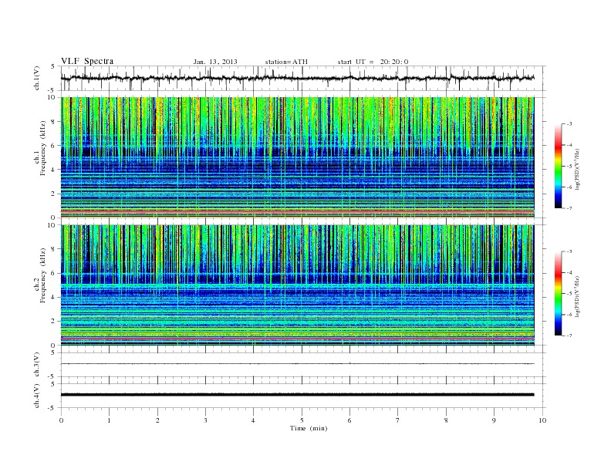Click the 'ch.3(V)' axis label
This screenshot has width=611, height=472.
pyautogui.click(x=36, y=364)
